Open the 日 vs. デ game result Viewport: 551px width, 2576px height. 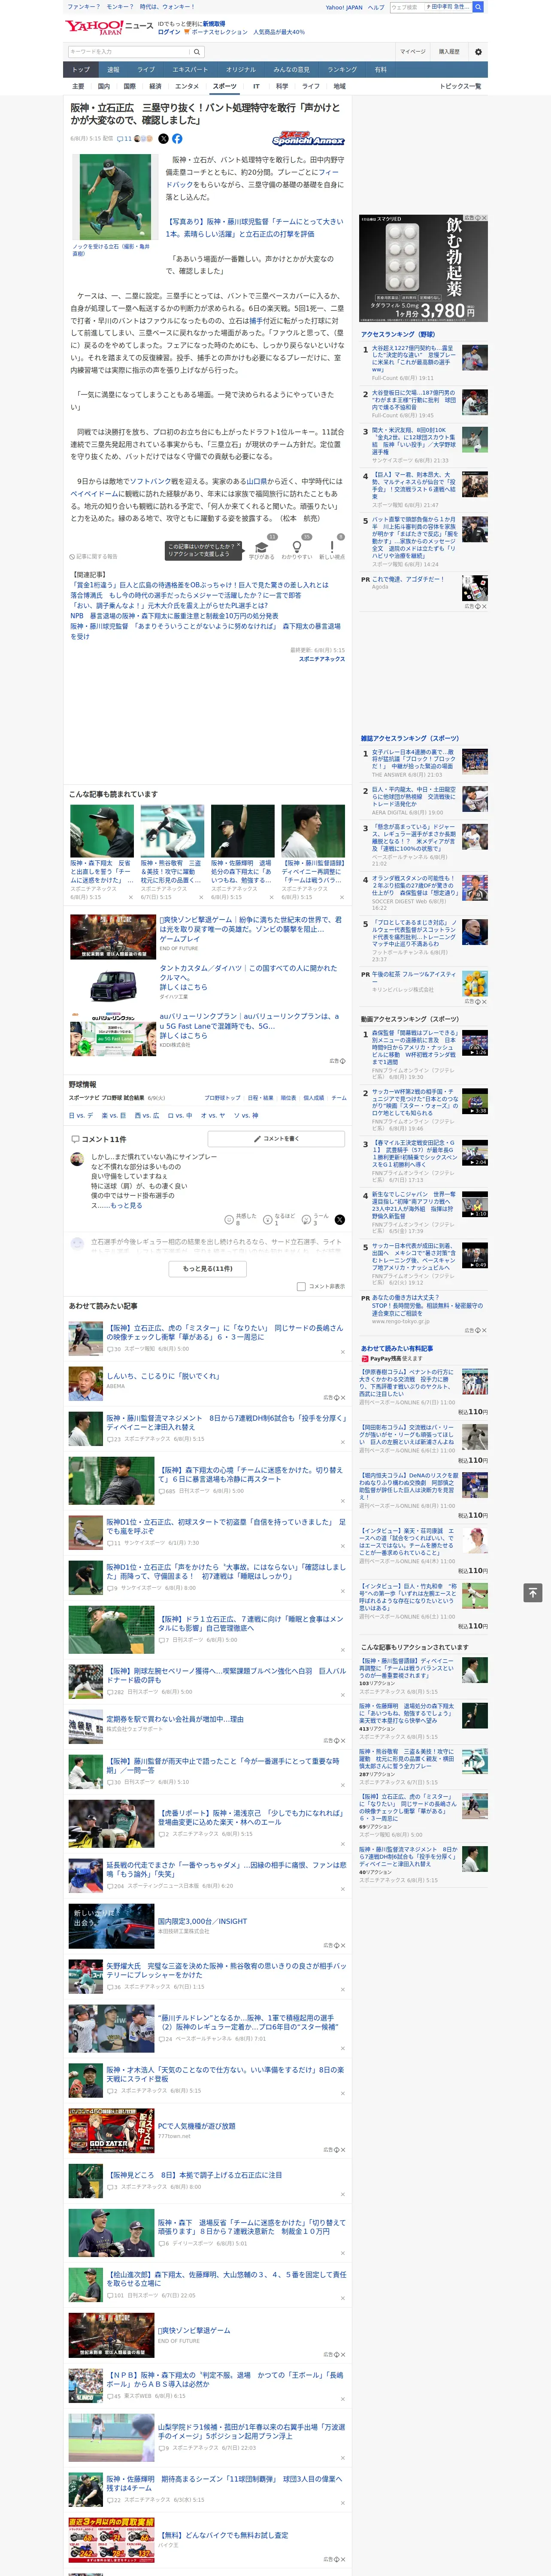click(81, 1115)
